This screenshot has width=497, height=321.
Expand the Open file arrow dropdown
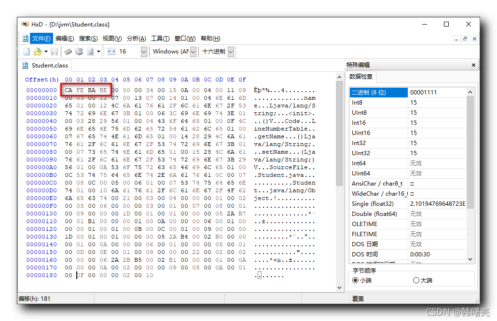pyautogui.click(x=46, y=52)
